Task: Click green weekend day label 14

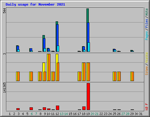Action: coord(66,114)
